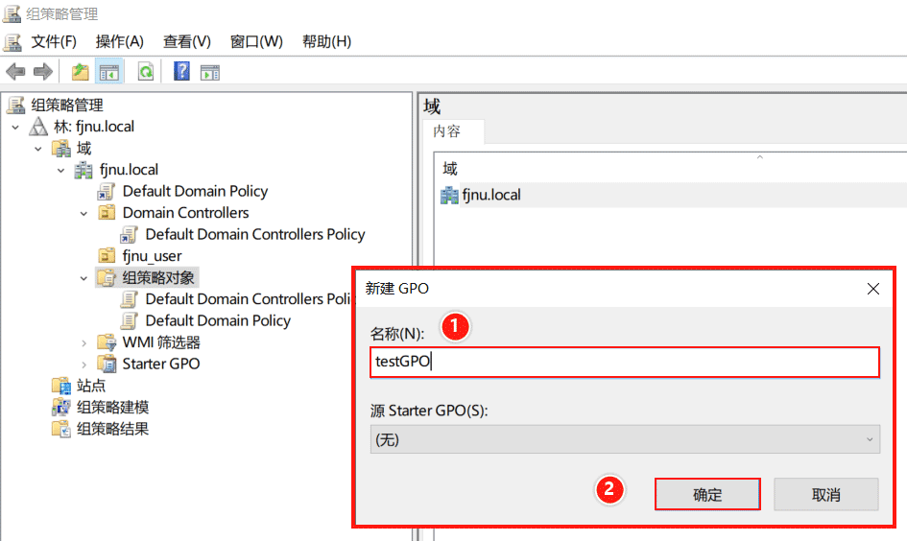
Task: Open the 操作(A) menu
Action: (120, 41)
